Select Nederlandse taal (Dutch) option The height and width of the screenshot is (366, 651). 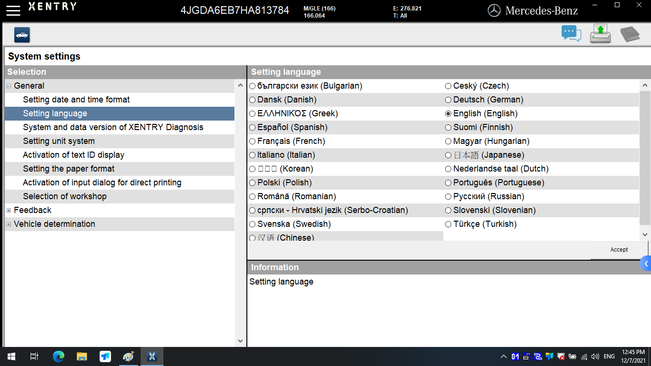448,169
